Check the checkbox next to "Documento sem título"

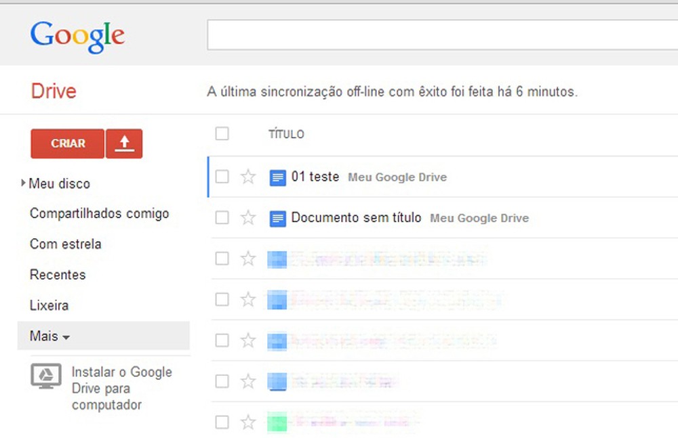point(222,218)
